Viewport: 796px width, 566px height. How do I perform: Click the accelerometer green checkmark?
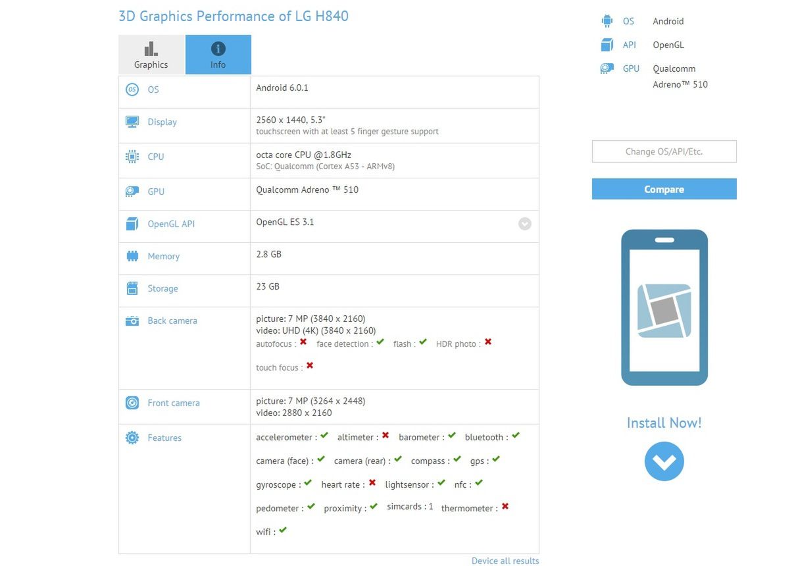324,436
